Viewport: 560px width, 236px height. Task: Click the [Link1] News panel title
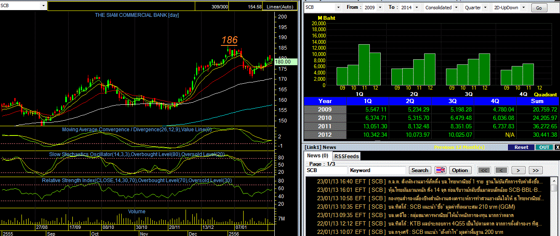coord(321,147)
